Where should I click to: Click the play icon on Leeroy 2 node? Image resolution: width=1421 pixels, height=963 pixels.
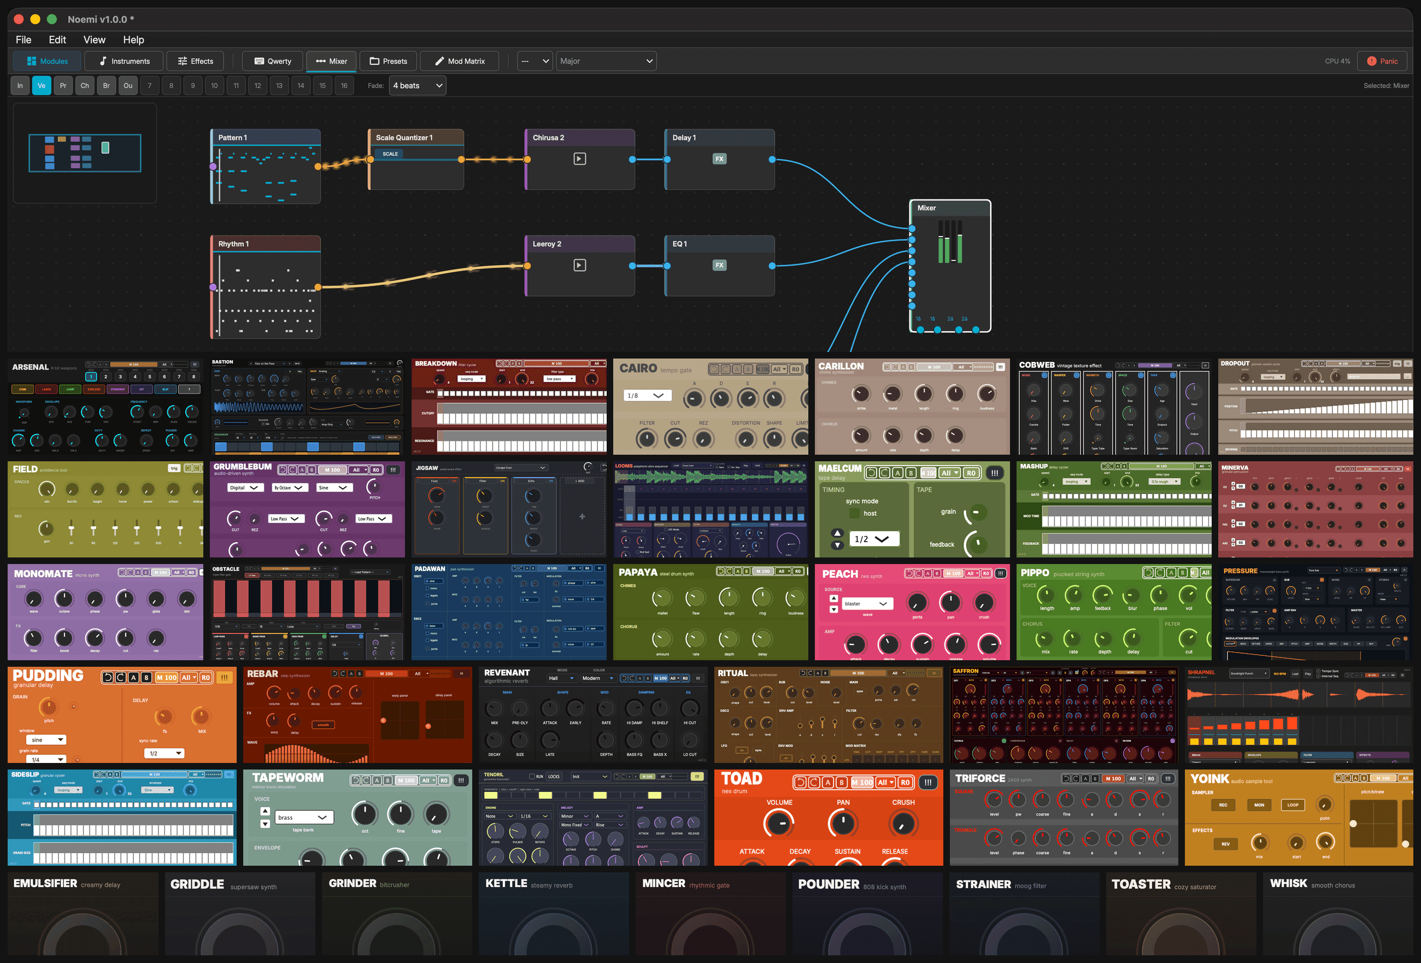(x=580, y=266)
